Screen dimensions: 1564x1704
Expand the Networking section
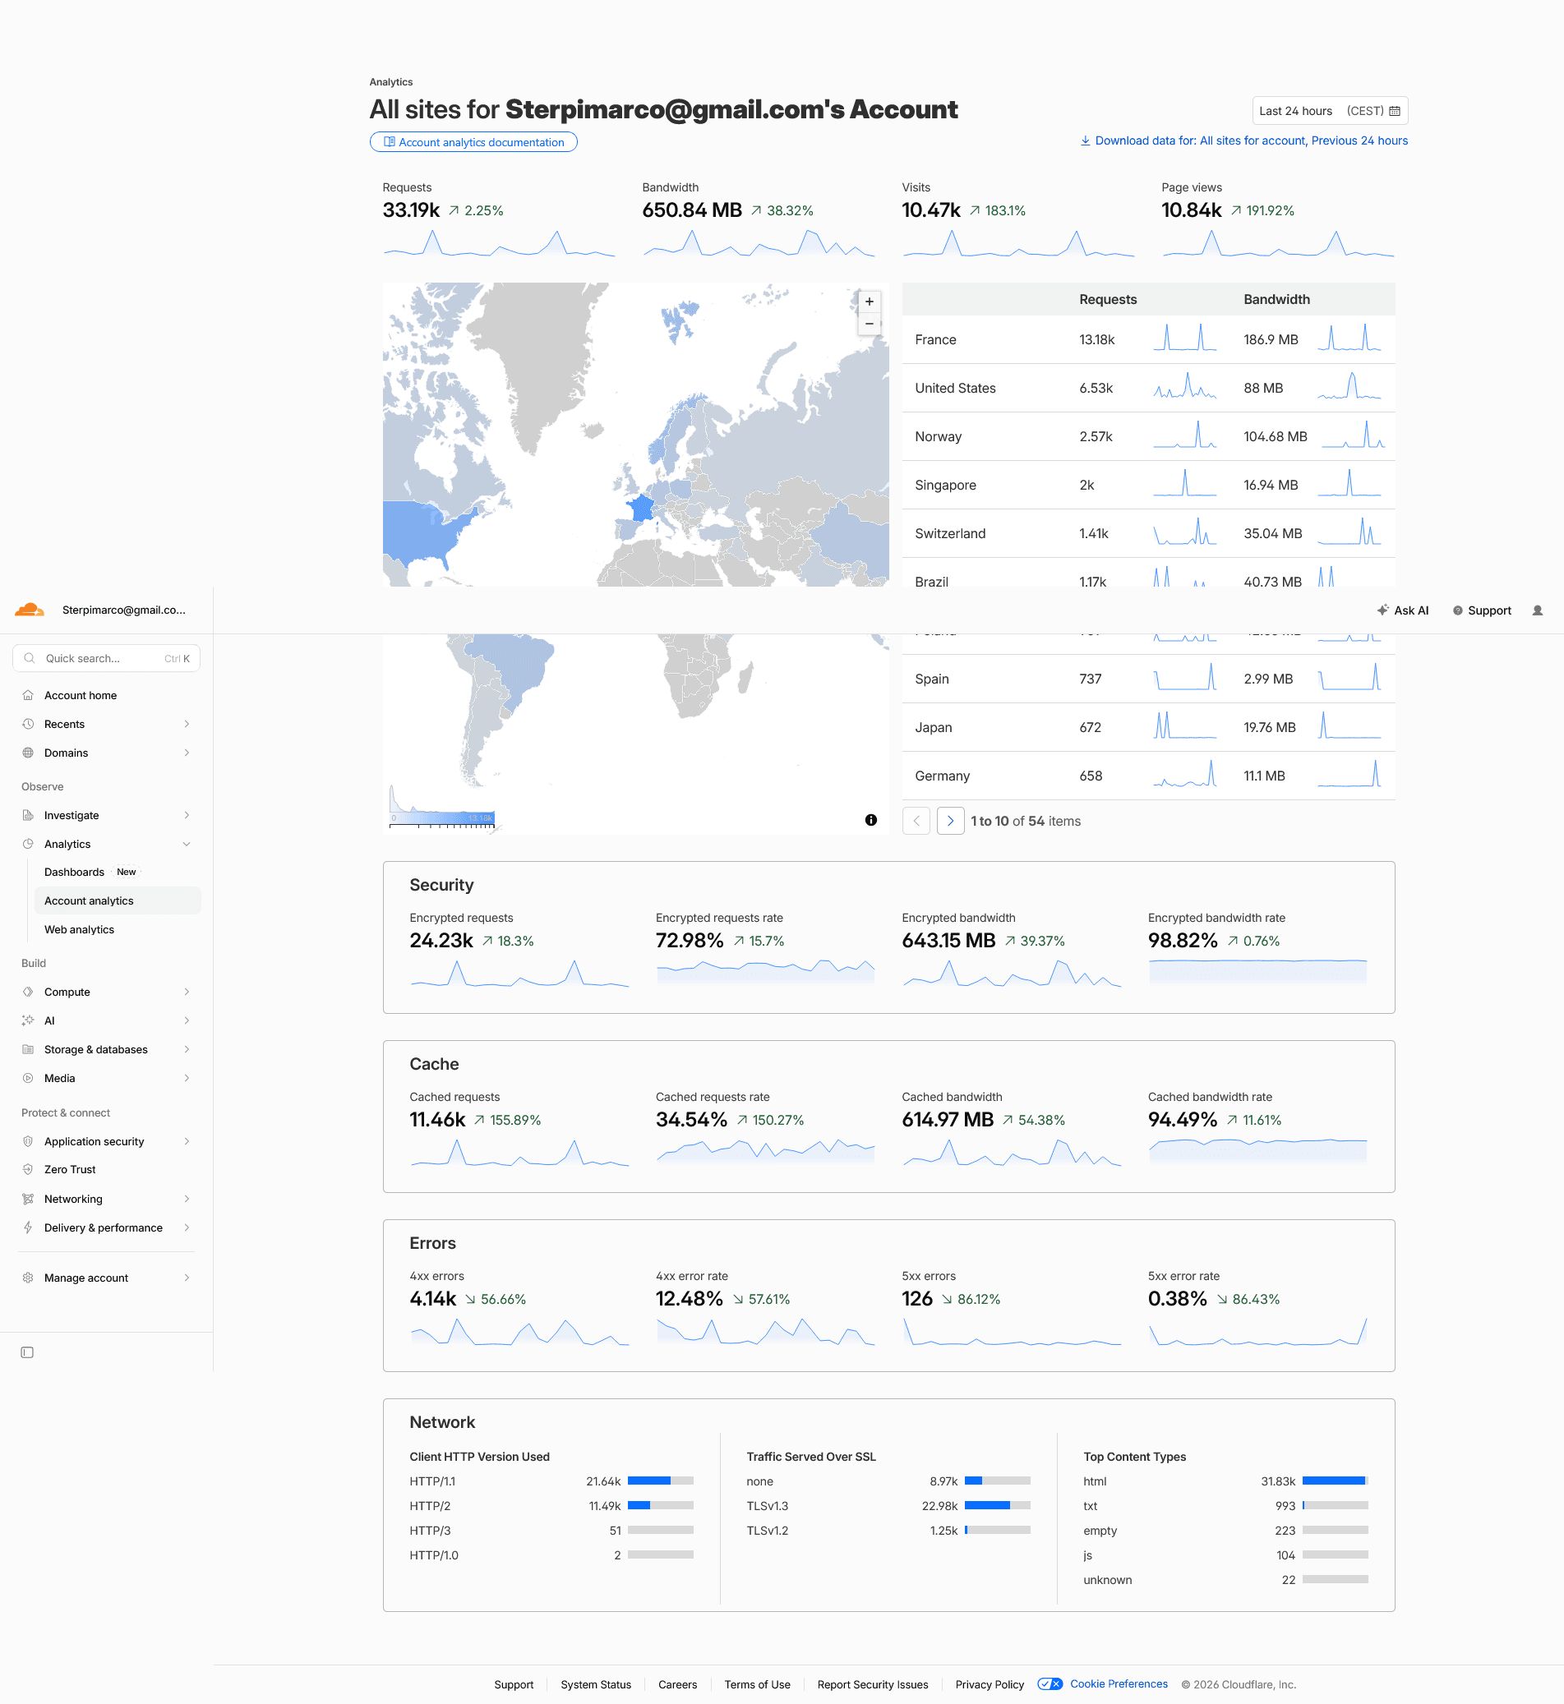tap(107, 1199)
